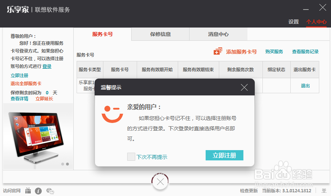Switch to the 服务卡号 tab

coord(102,34)
